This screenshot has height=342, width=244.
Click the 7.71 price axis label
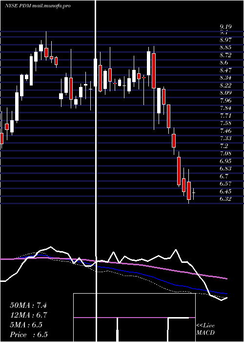tap(225, 116)
